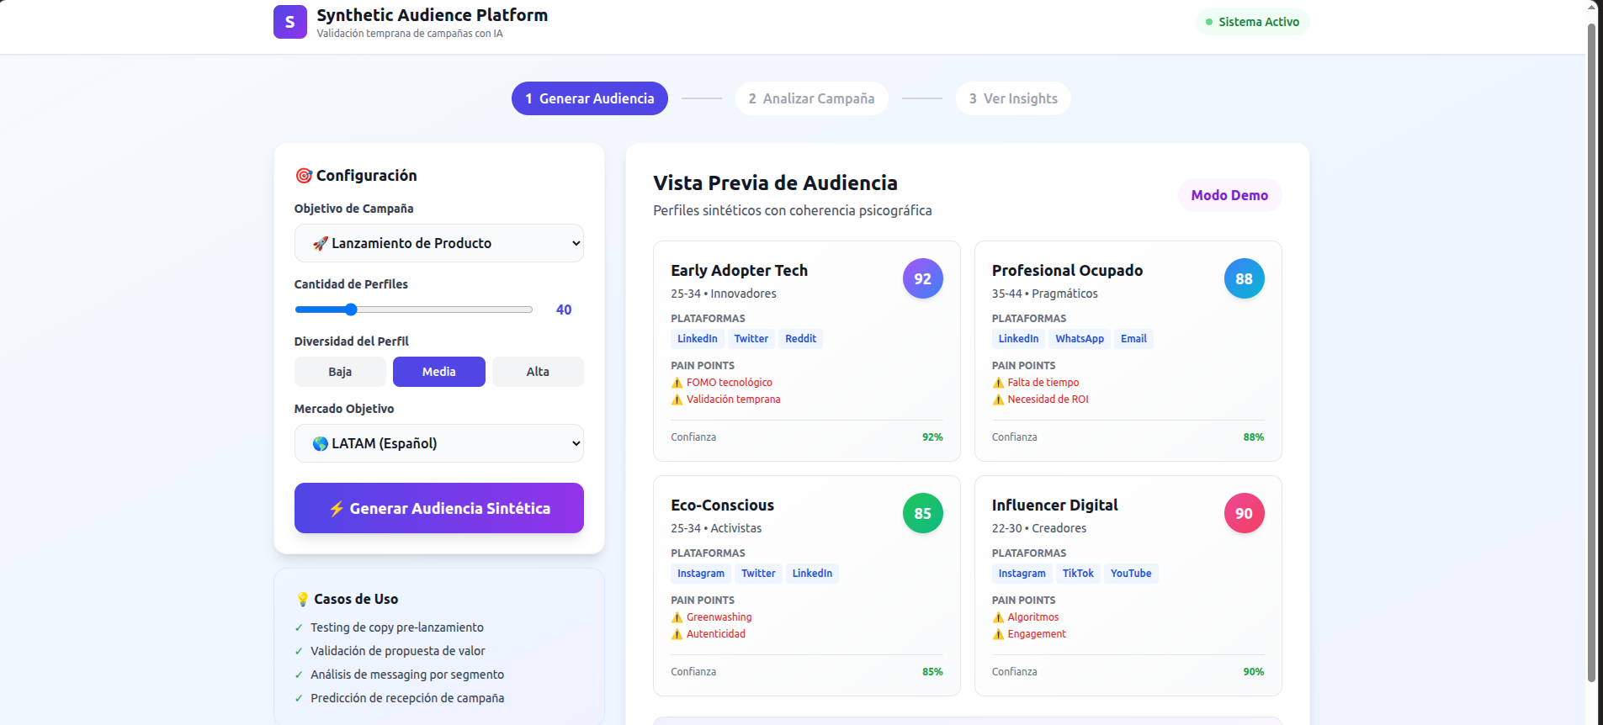
Task: Click the Cantidad de Perfiles slider handle
Action: 351,310
